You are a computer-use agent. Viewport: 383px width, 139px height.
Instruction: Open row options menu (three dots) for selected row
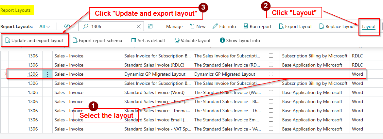click(x=47, y=74)
